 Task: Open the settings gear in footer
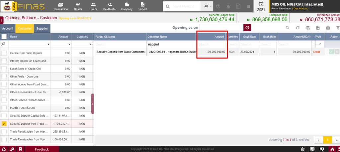(303, 149)
